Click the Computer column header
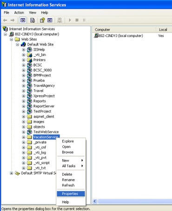The width and height of the screenshot is (172, 211). tap(124, 29)
